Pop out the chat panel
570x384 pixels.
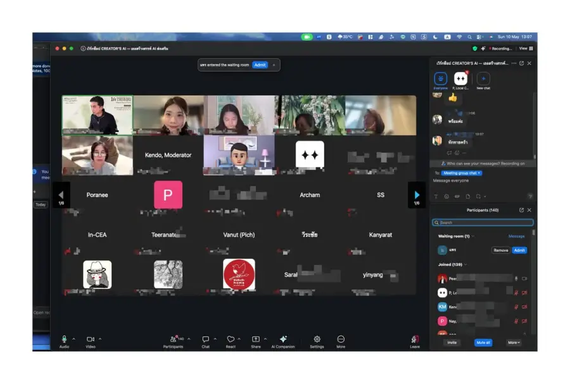click(x=522, y=63)
